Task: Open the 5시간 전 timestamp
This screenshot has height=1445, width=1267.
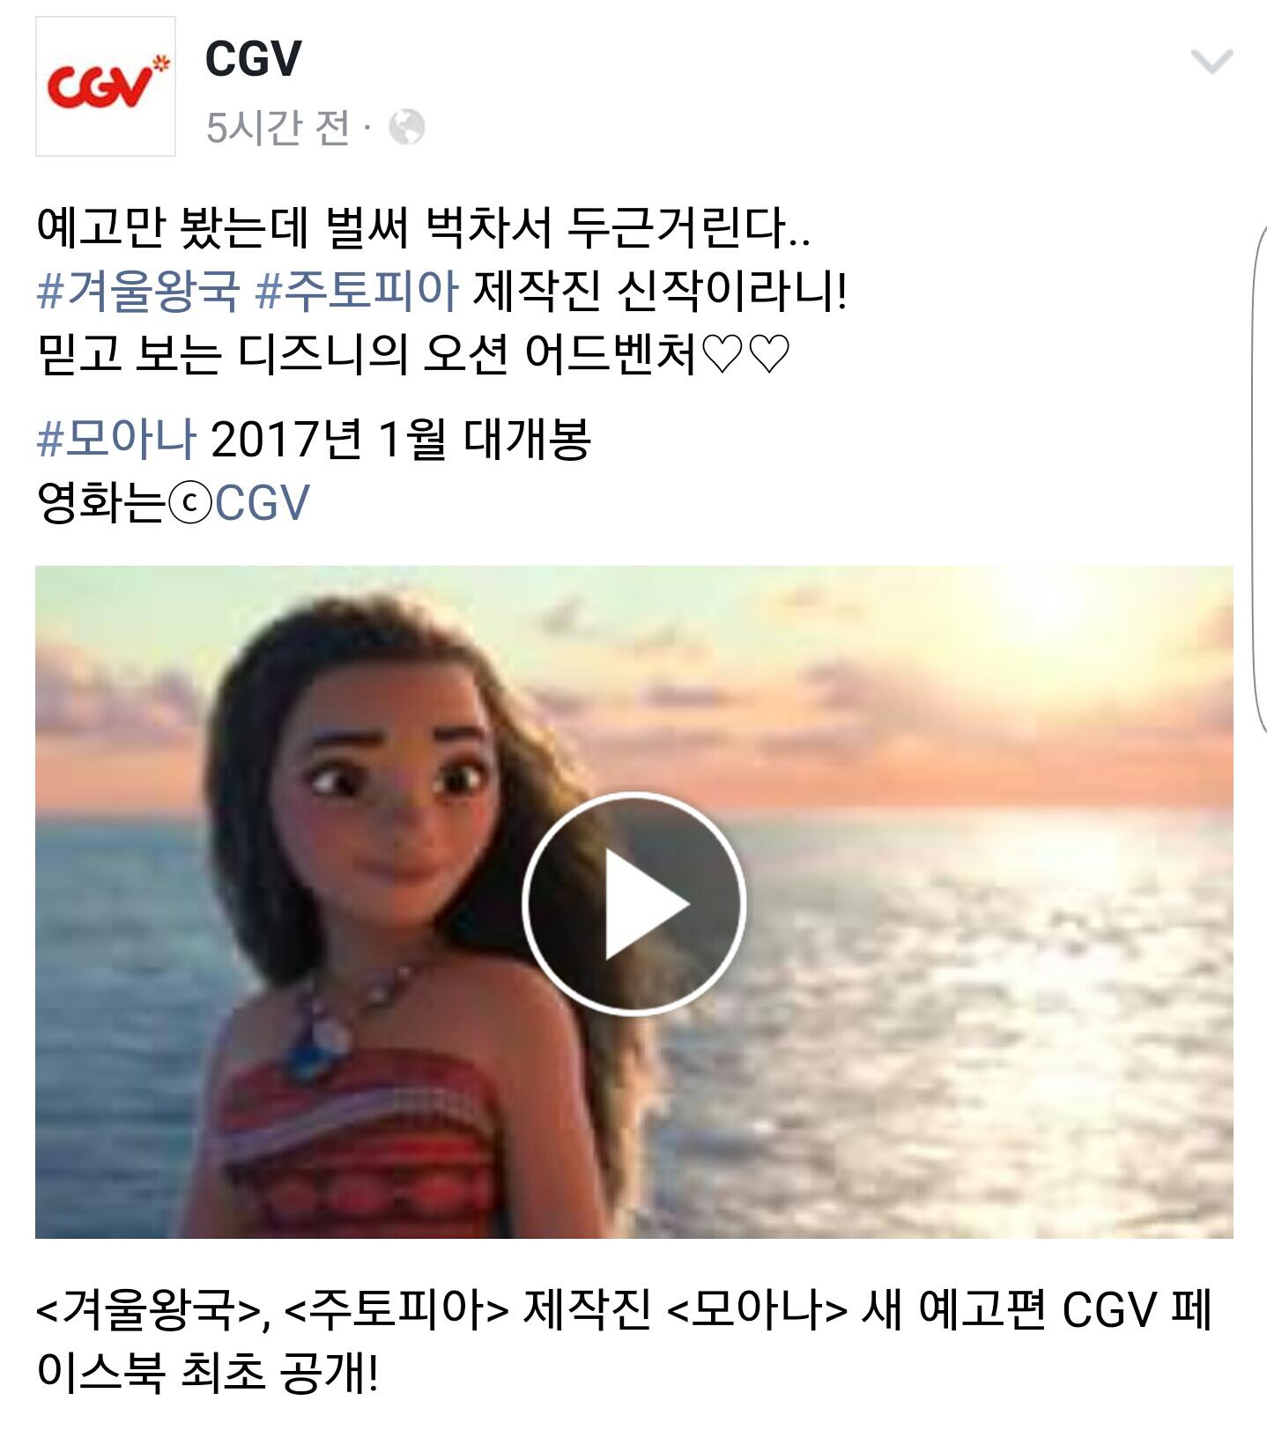Action: point(278,128)
